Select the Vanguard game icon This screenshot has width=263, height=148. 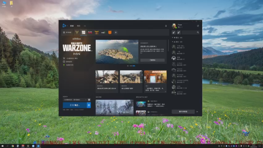coord(77,32)
